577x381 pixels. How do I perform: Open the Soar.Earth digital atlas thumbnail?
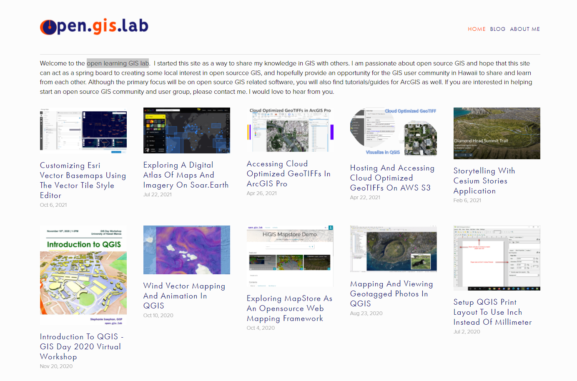tap(187, 130)
